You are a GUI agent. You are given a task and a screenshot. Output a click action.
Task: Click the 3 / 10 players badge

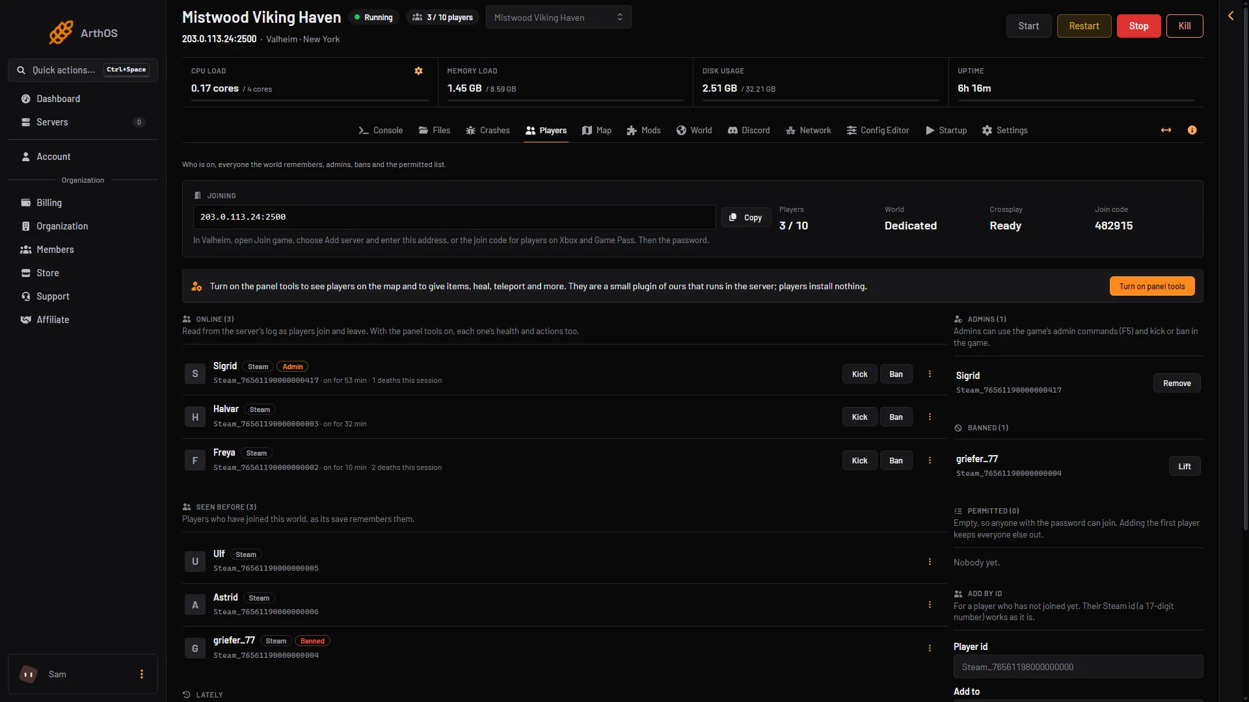443,18
